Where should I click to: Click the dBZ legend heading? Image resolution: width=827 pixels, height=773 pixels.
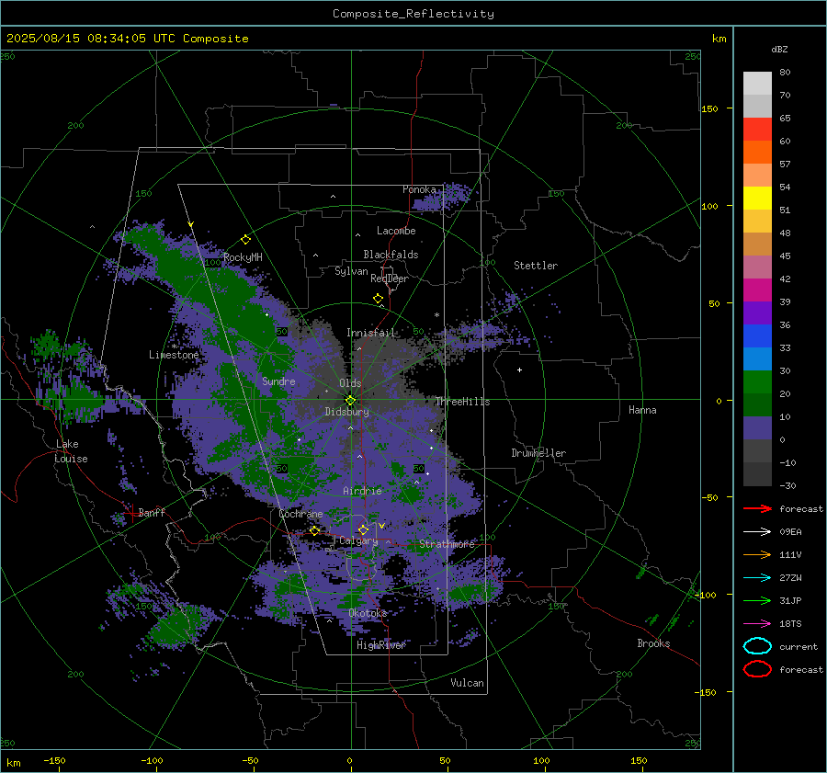[x=779, y=49]
